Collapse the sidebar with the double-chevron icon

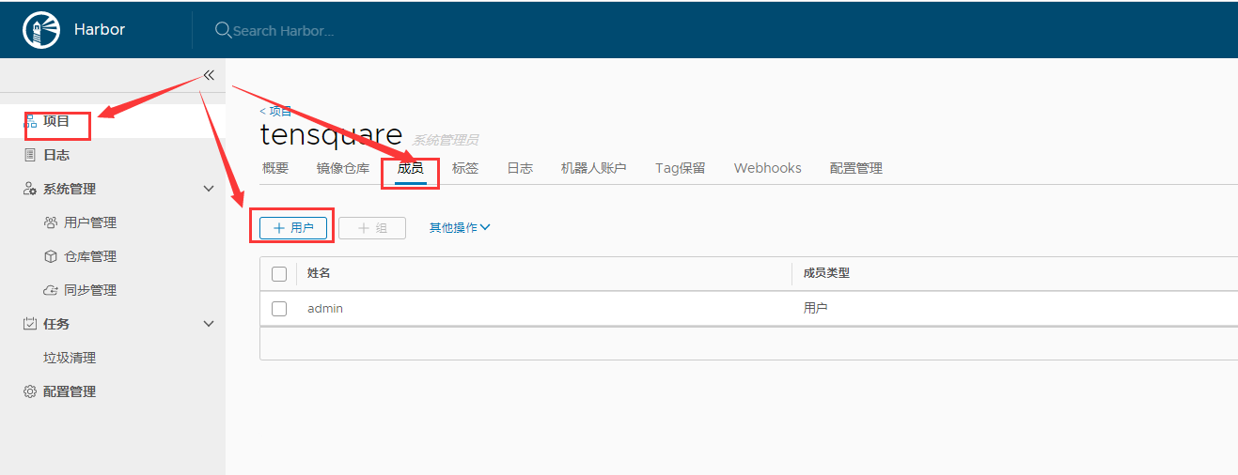point(209,75)
